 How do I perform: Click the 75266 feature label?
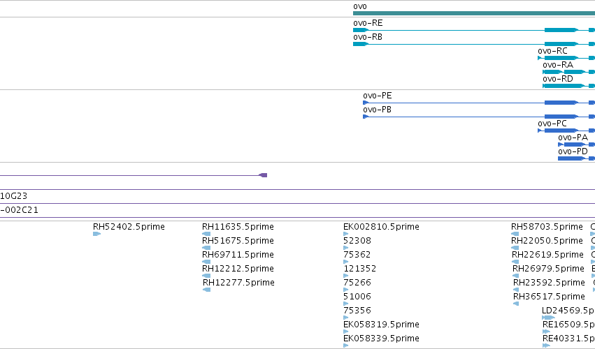357,283
